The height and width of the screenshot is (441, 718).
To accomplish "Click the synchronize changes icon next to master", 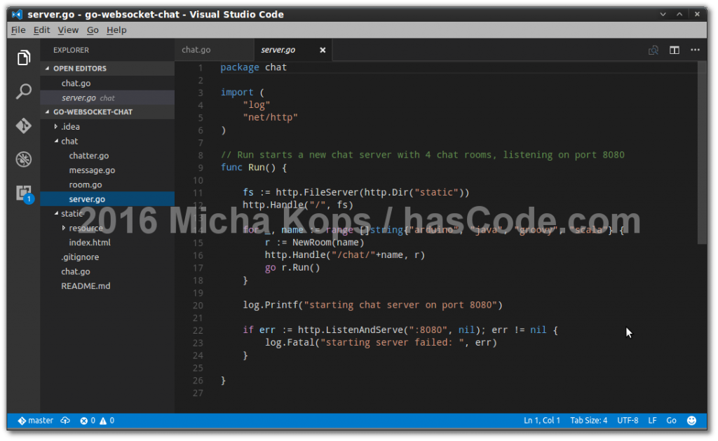I will (65, 420).
